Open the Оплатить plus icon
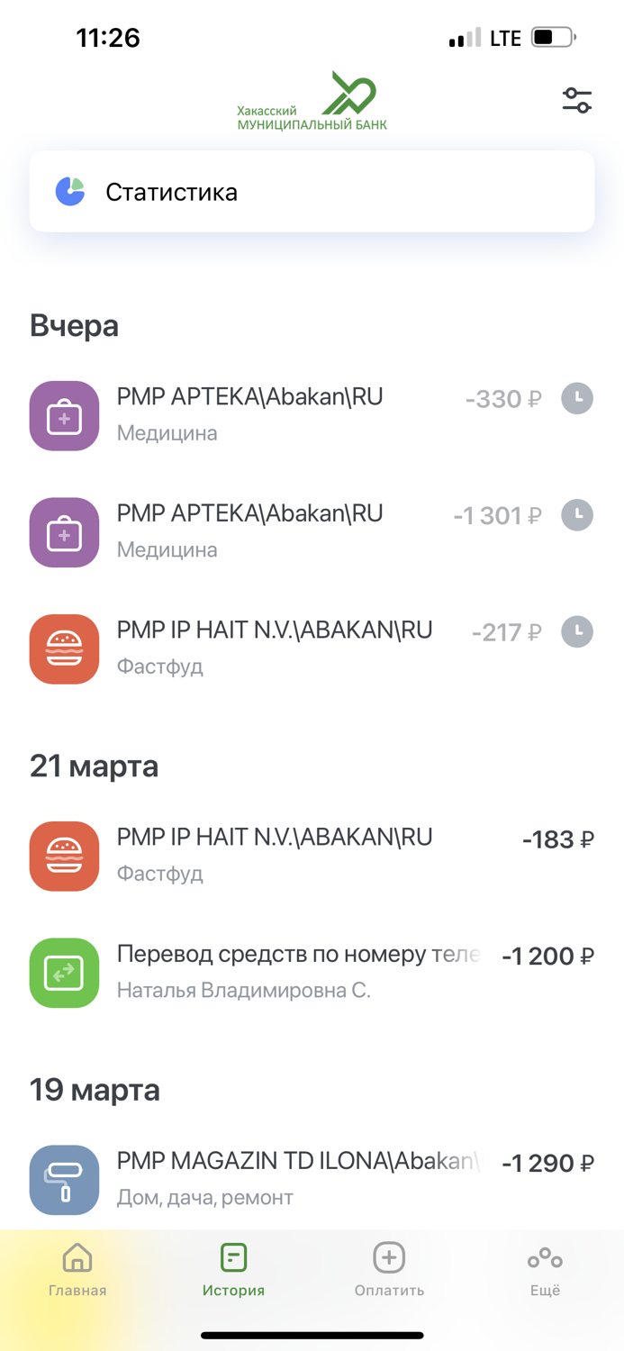Screen dimensions: 624x1351 (388, 1257)
